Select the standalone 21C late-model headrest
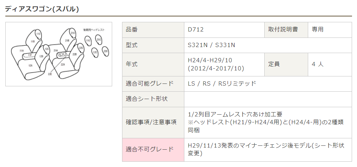 [x=99, y=40]
